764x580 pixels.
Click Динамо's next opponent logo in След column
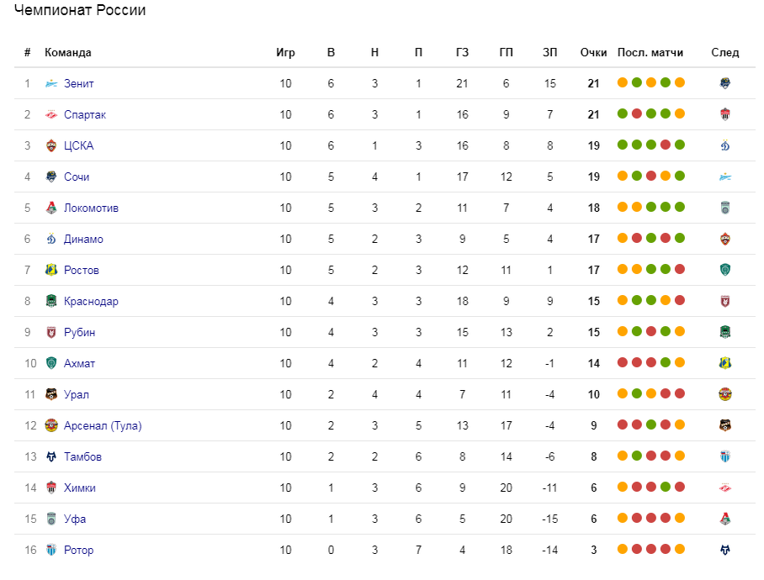(x=725, y=239)
